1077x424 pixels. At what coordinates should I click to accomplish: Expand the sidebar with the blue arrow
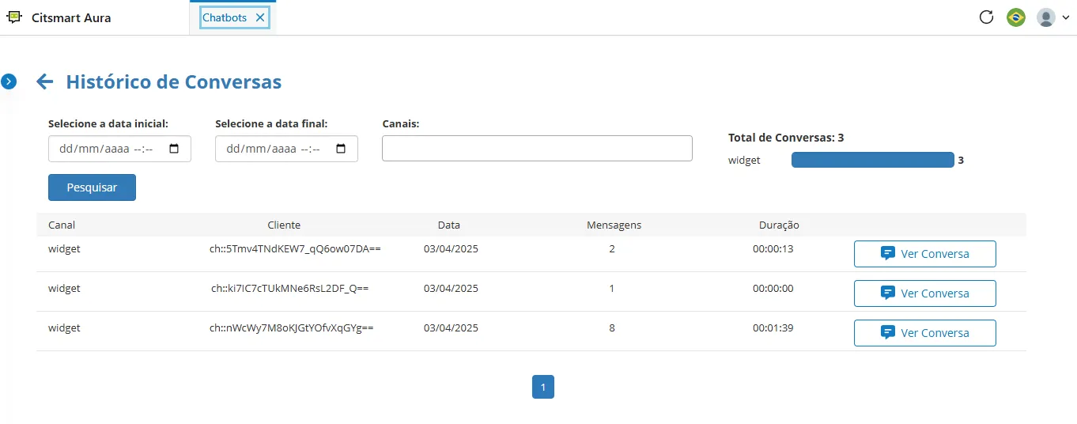(9, 81)
